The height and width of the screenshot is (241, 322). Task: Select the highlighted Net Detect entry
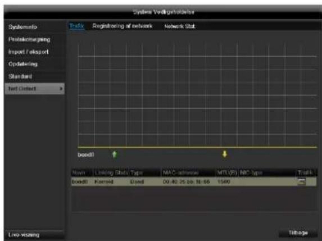tap(34, 89)
